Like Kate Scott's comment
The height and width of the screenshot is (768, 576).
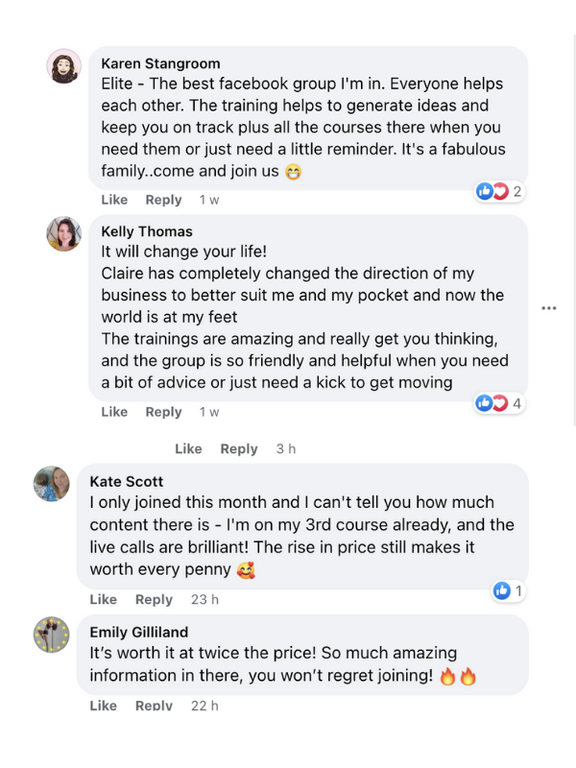pyautogui.click(x=103, y=599)
